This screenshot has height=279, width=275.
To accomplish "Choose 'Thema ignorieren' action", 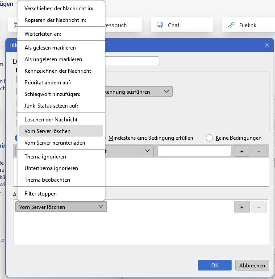I will 61,157.
